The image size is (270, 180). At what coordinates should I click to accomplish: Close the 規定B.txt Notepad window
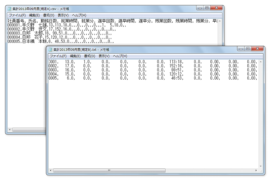(258, 49)
